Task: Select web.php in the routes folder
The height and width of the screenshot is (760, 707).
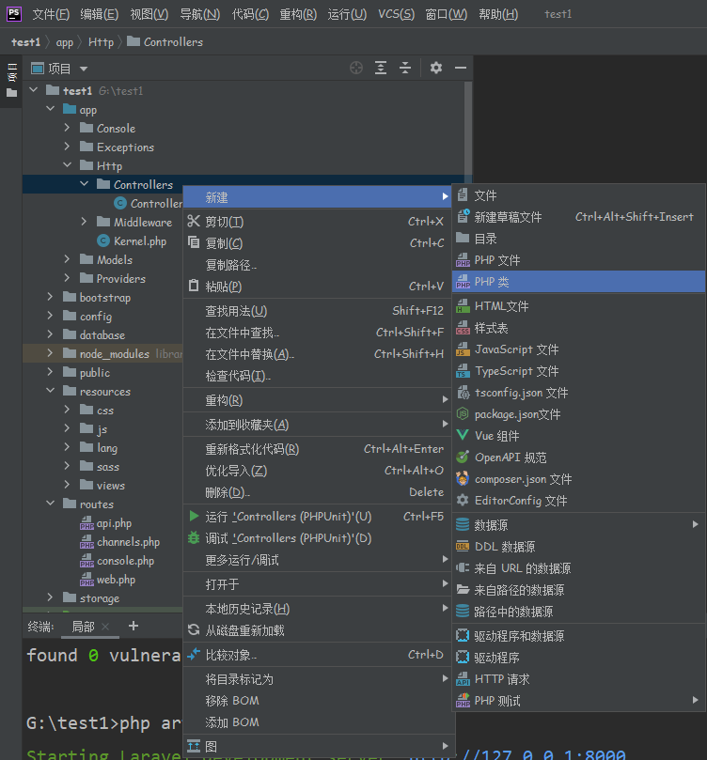Action: click(116, 580)
